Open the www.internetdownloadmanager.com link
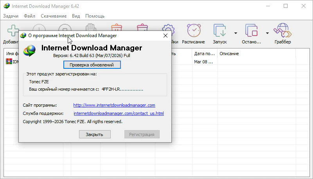 [x=114, y=105]
